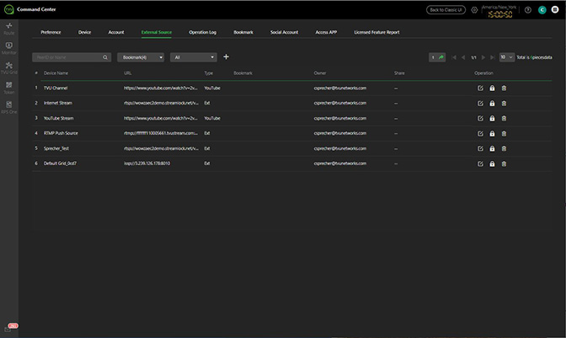Open the Monitor sidebar icon
This screenshot has height=338, width=566.
pos(9,48)
